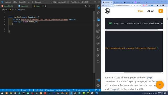The image size is (168, 95).
Task: Open the About link on the website
Action: (151, 11)
